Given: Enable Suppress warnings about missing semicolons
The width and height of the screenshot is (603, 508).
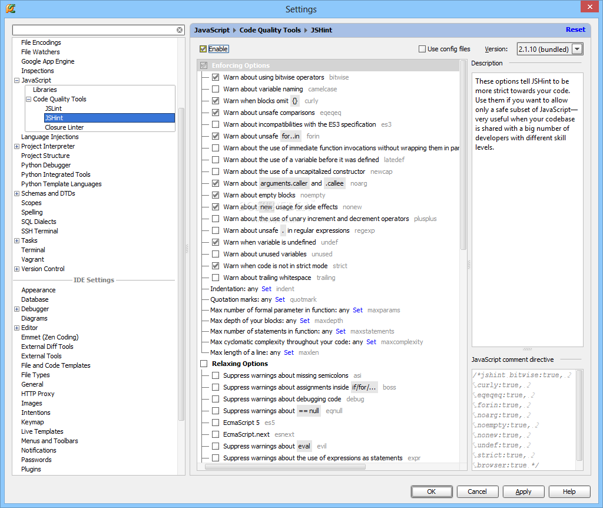Looking at the screenshot, I should [x=216, y=375].
